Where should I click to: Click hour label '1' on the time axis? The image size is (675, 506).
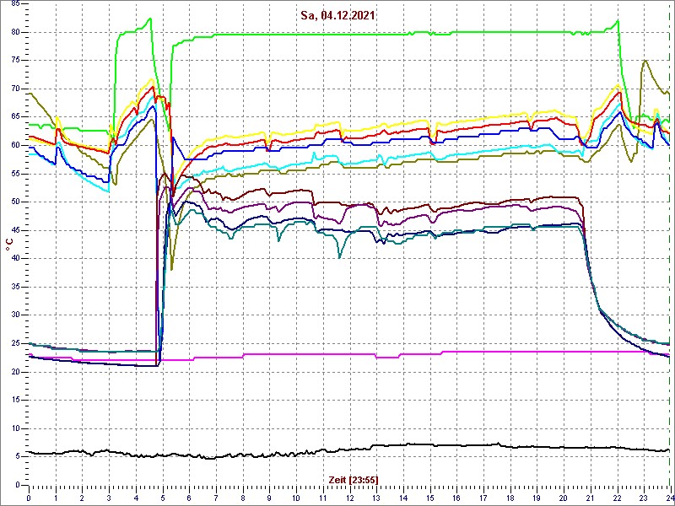point(56,499)
